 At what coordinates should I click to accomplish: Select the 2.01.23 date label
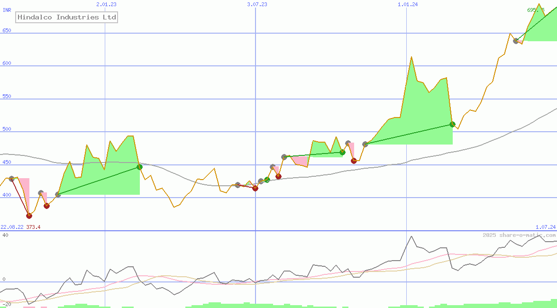pos(106,4)
